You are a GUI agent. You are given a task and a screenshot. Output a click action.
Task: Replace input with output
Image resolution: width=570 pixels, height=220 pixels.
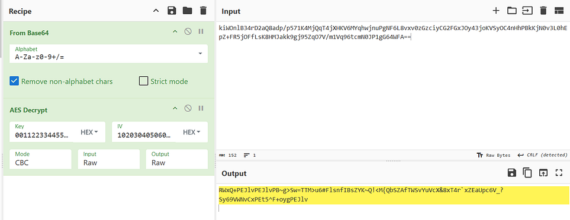[x=543, y=173]
